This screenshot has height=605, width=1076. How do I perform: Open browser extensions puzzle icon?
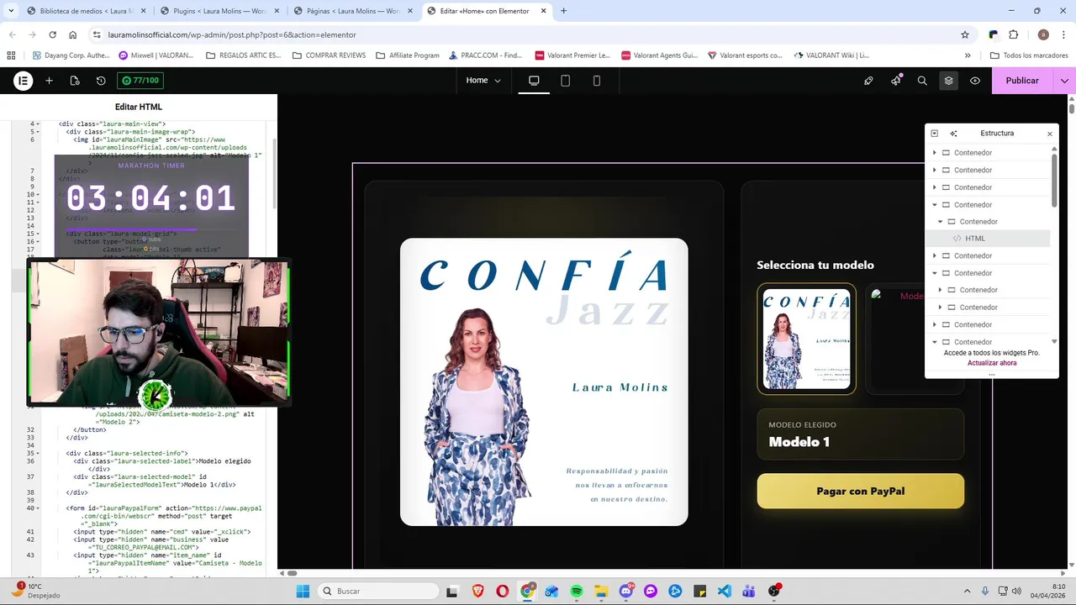[x=1013, y=34]
